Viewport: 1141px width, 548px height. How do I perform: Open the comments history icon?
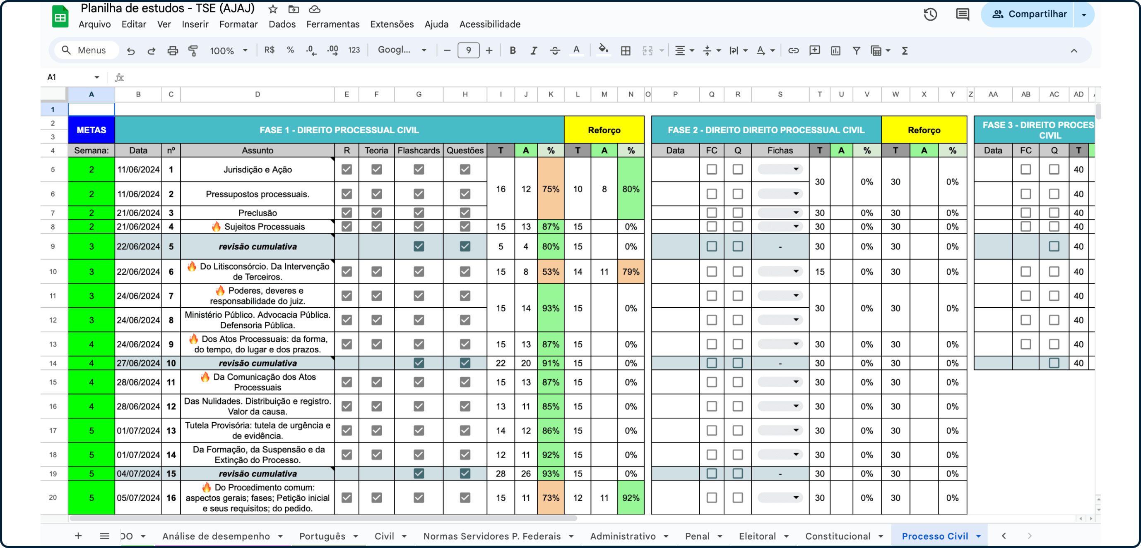click(x=962, y=14)
